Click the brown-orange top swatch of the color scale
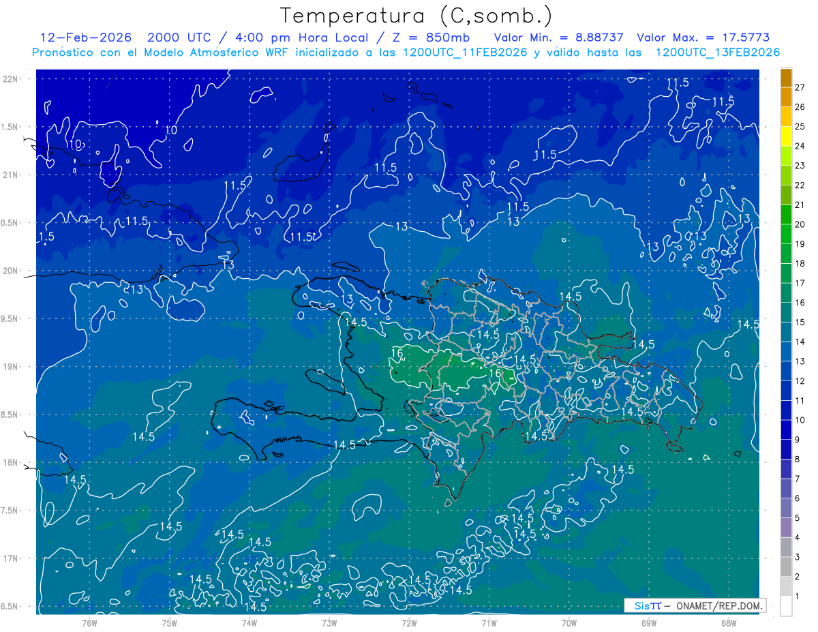The height and width of the screenshot is (632, 818). [786, 78]
